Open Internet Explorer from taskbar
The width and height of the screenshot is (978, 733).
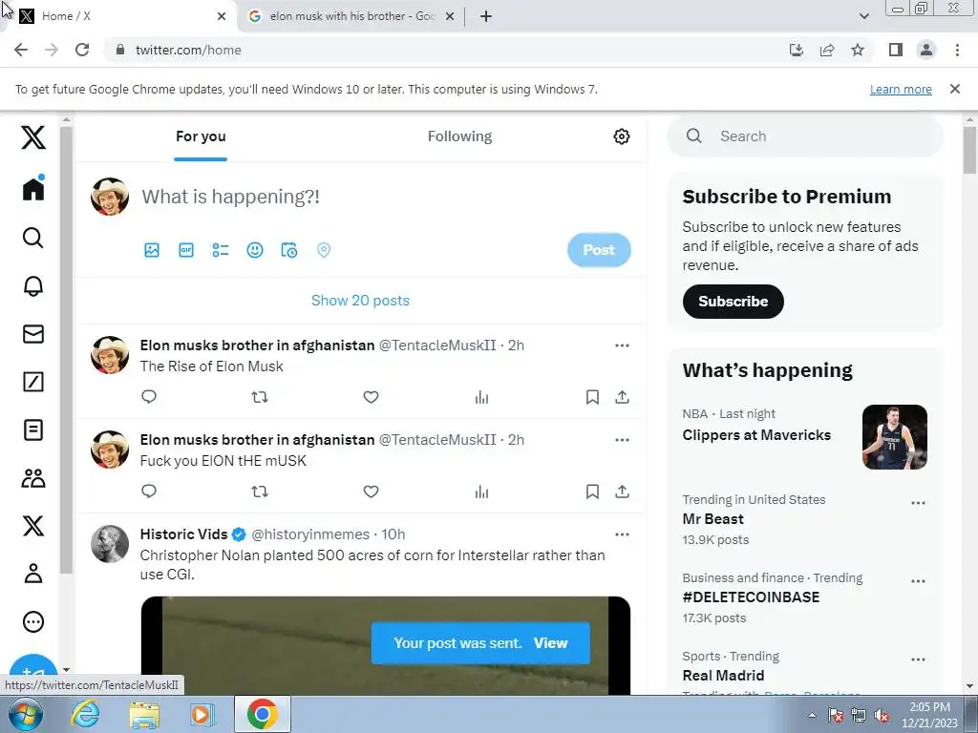coord(85,714)
